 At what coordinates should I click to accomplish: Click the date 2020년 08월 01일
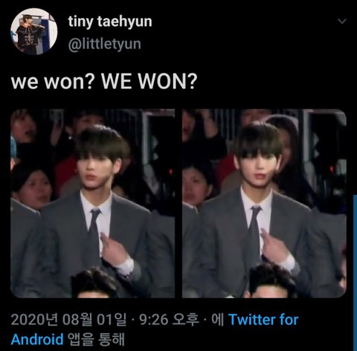(68, 320)
